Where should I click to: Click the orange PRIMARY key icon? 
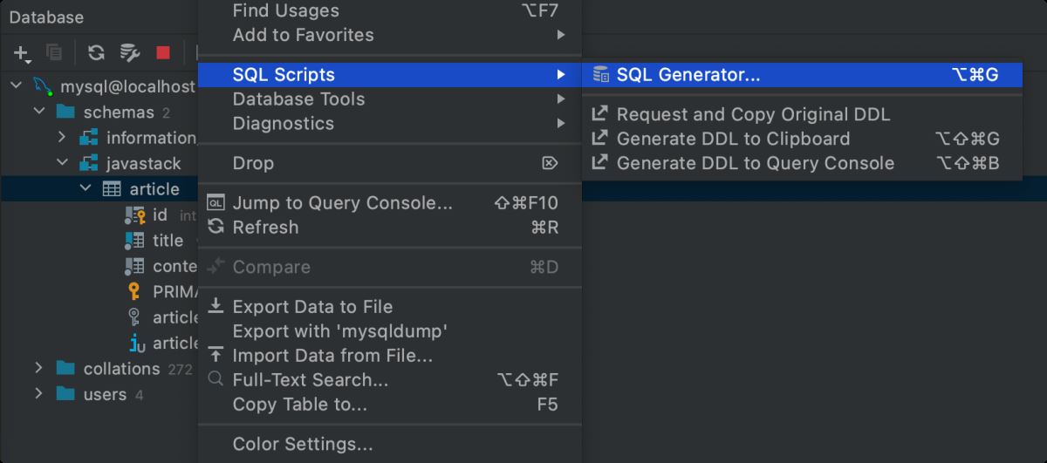point(134,292)
